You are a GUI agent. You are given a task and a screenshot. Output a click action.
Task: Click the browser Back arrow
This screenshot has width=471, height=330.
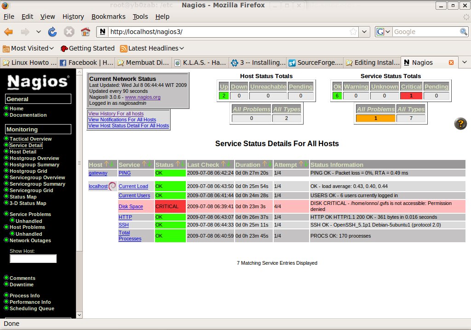click(9, 32)
